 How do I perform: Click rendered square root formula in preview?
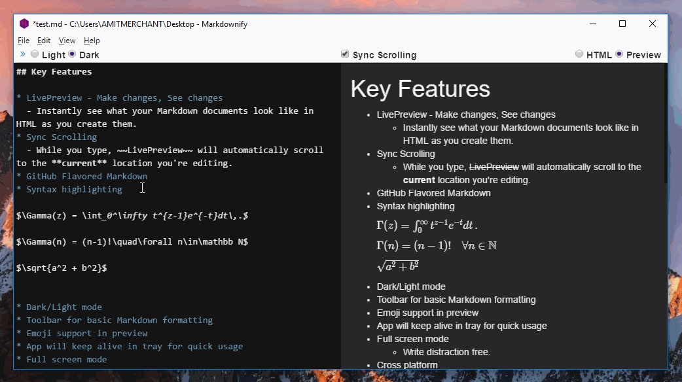397,266
